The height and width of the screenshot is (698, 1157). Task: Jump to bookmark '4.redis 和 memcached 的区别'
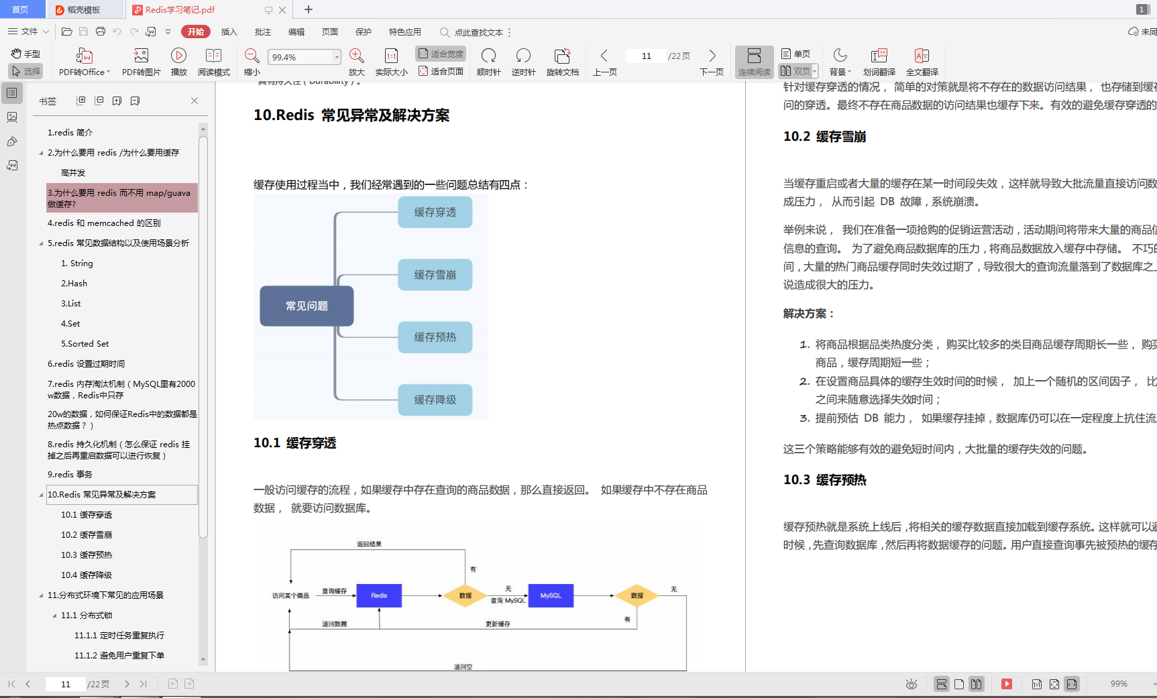(104, 223)
